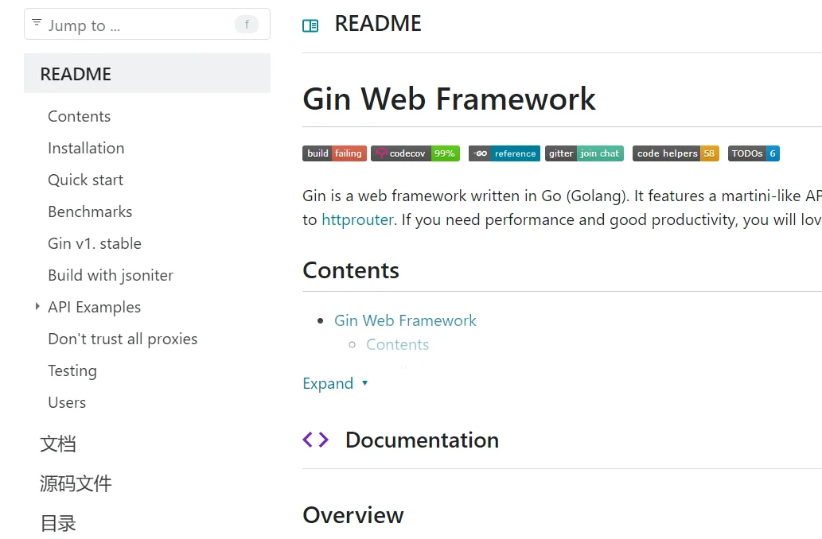Screen dimensions: 822x539
Task: Open the codecov 99% badge
Action: point(415,153)
